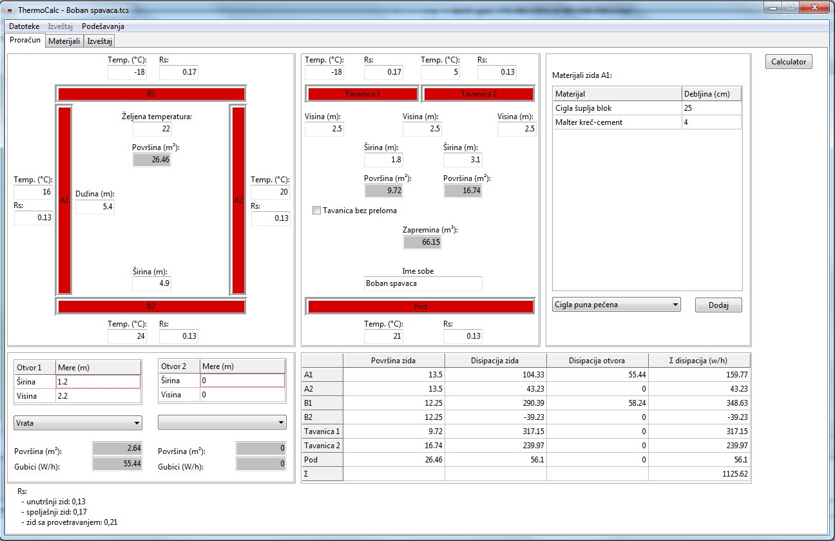Click the Željena temperatura input field
The image size is (835, 541).
[x=152, y=129]
